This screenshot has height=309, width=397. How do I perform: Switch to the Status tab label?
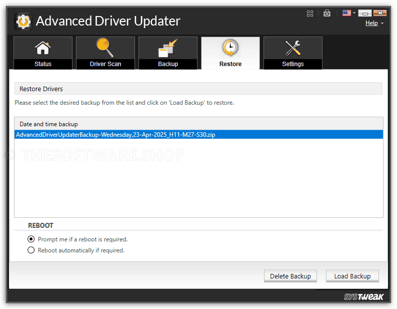point(43,64)
